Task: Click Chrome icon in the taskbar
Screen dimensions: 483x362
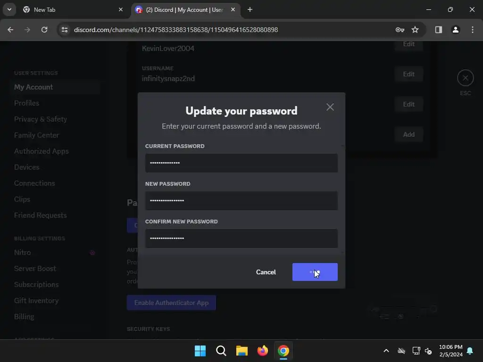Action: 283,351
